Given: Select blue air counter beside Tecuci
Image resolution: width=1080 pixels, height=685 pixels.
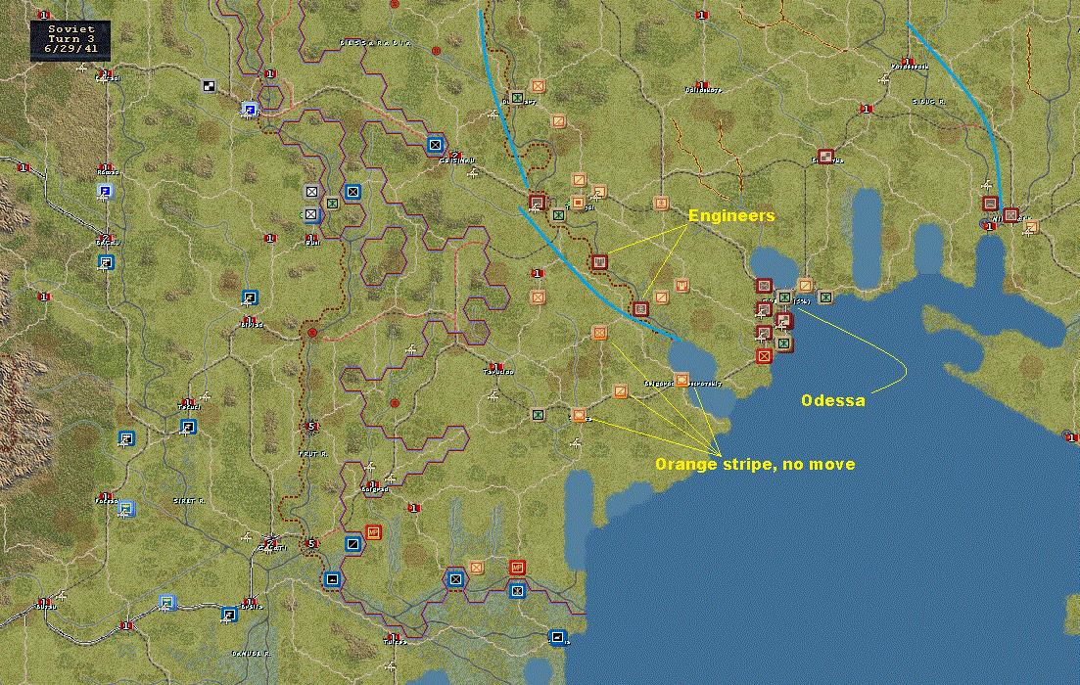Looking at the screenshot, I should coord(187,428).
